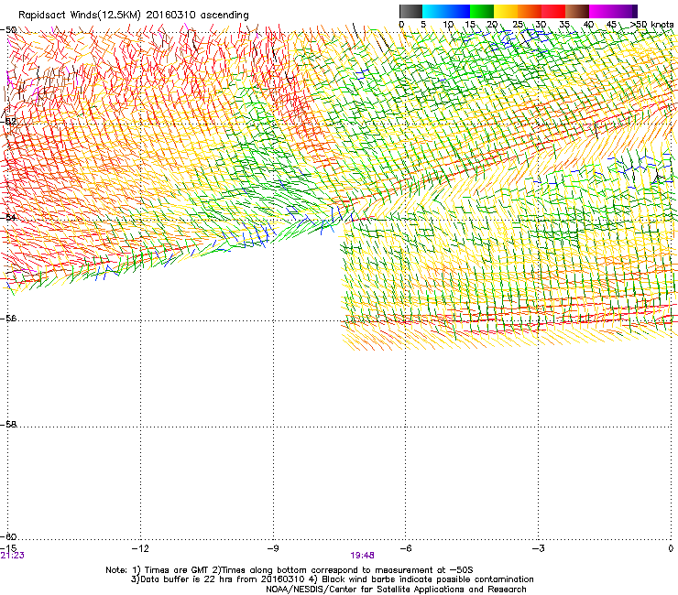
Task: Click the 'Times are GMT' note line
Action: [289, 570]
